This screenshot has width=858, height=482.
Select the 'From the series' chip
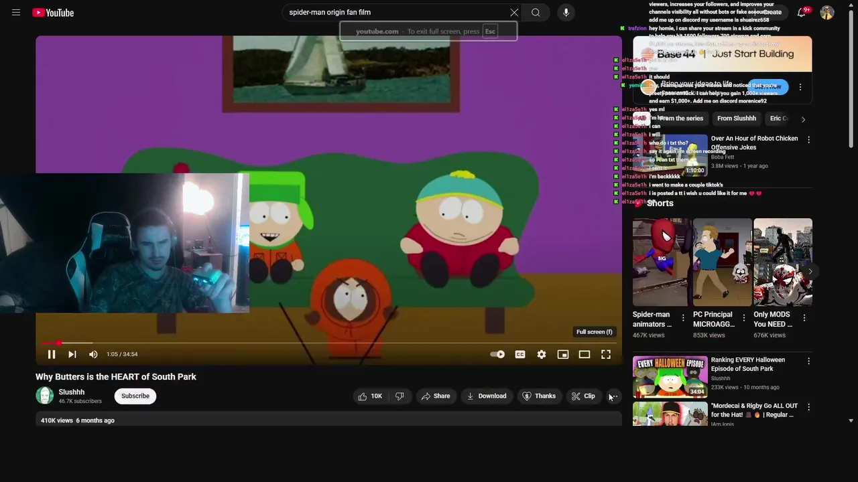681,118
